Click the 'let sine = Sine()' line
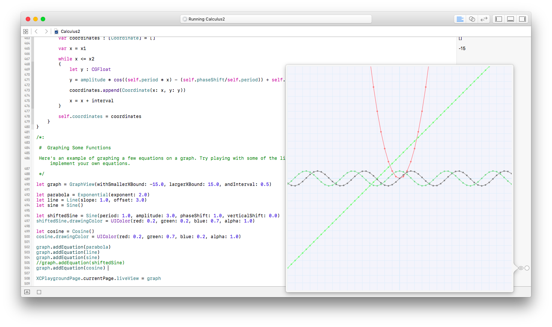552x327 pixels. [60, 205]
